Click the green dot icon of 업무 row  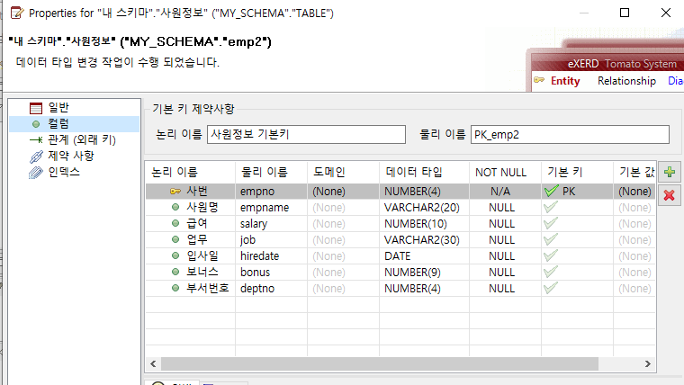coord(175,239)
